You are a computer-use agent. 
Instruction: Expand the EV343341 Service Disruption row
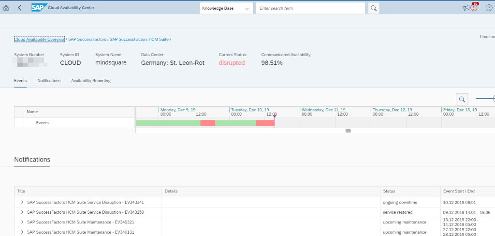point(22,202)
